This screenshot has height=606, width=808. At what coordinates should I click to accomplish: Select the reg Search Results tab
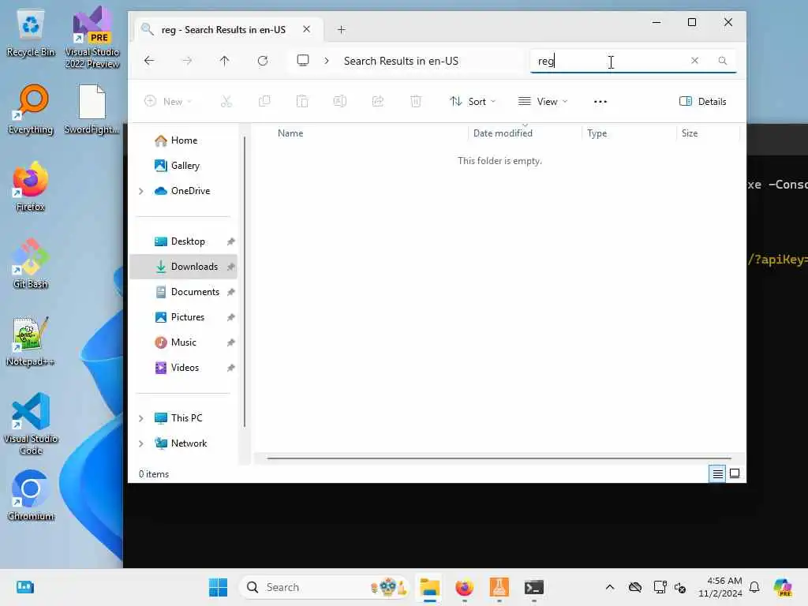(x=223, y=30)
